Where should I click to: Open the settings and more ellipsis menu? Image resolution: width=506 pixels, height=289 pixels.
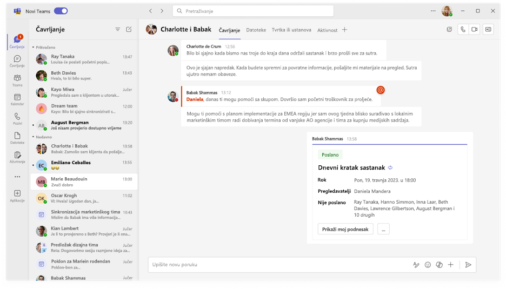click(x=433, y=11)
